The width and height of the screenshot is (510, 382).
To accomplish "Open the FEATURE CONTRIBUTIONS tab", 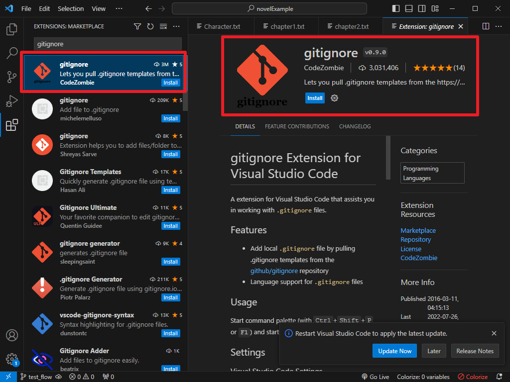I will click(297, 126).
